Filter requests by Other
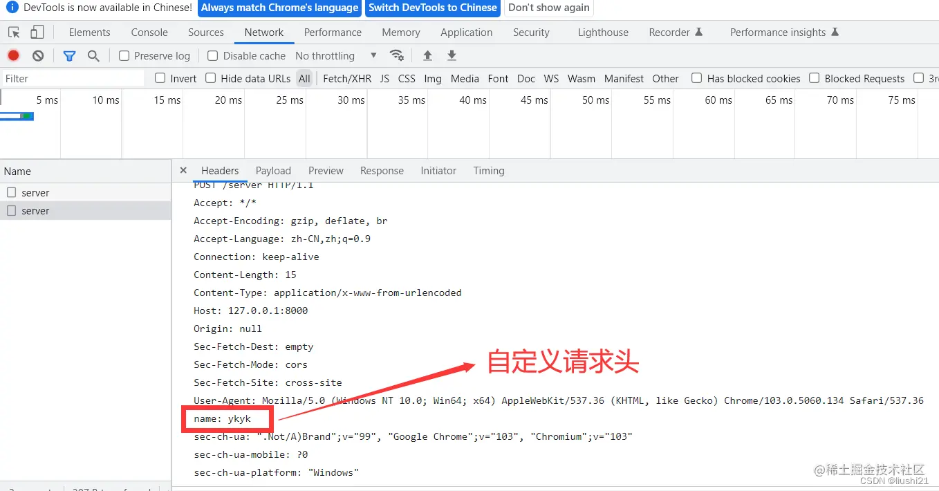 coord(666,79)
